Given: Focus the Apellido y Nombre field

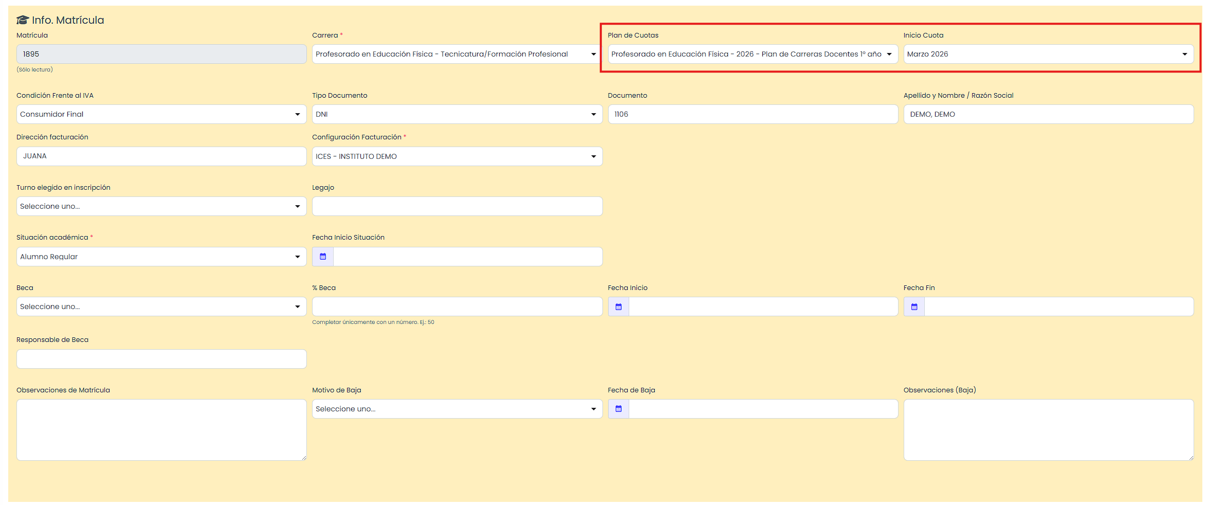Looking at the screenshot, I should tap(1048, 114).
